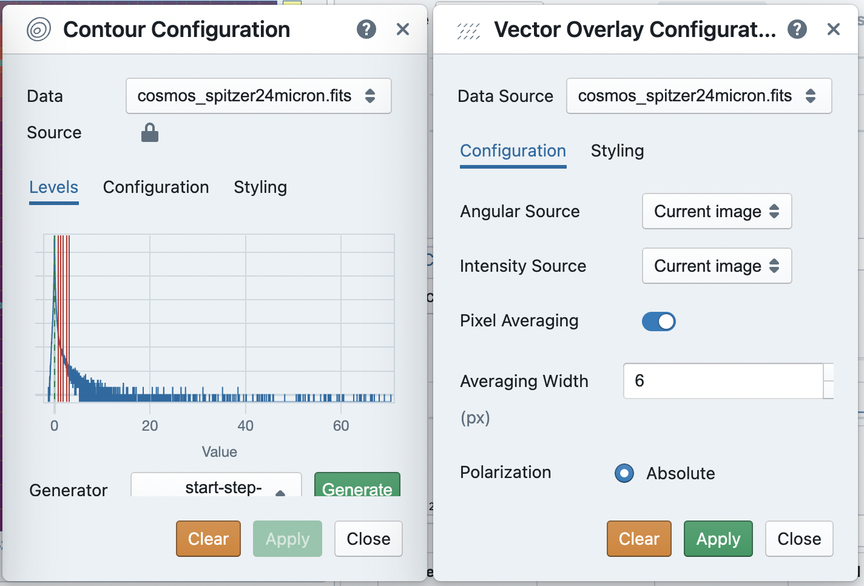This screenshot has width=864, height=586.
Task: Open the Intensity Source dropdown
Action: pyautogui.click(x=717, y=266)
